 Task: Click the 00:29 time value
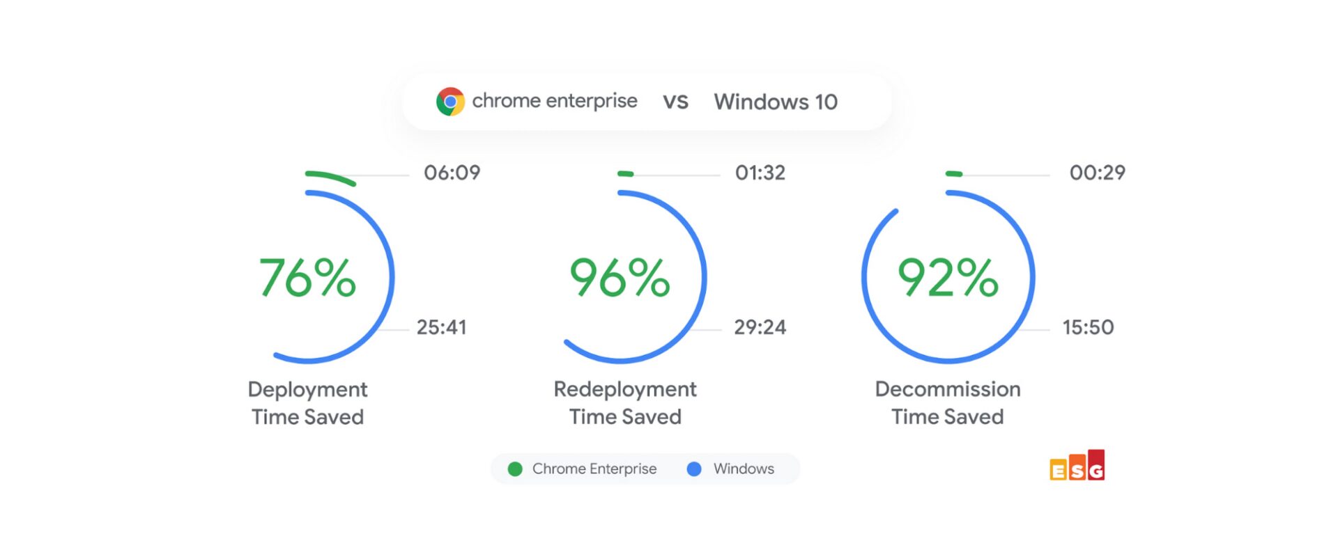1098,173
